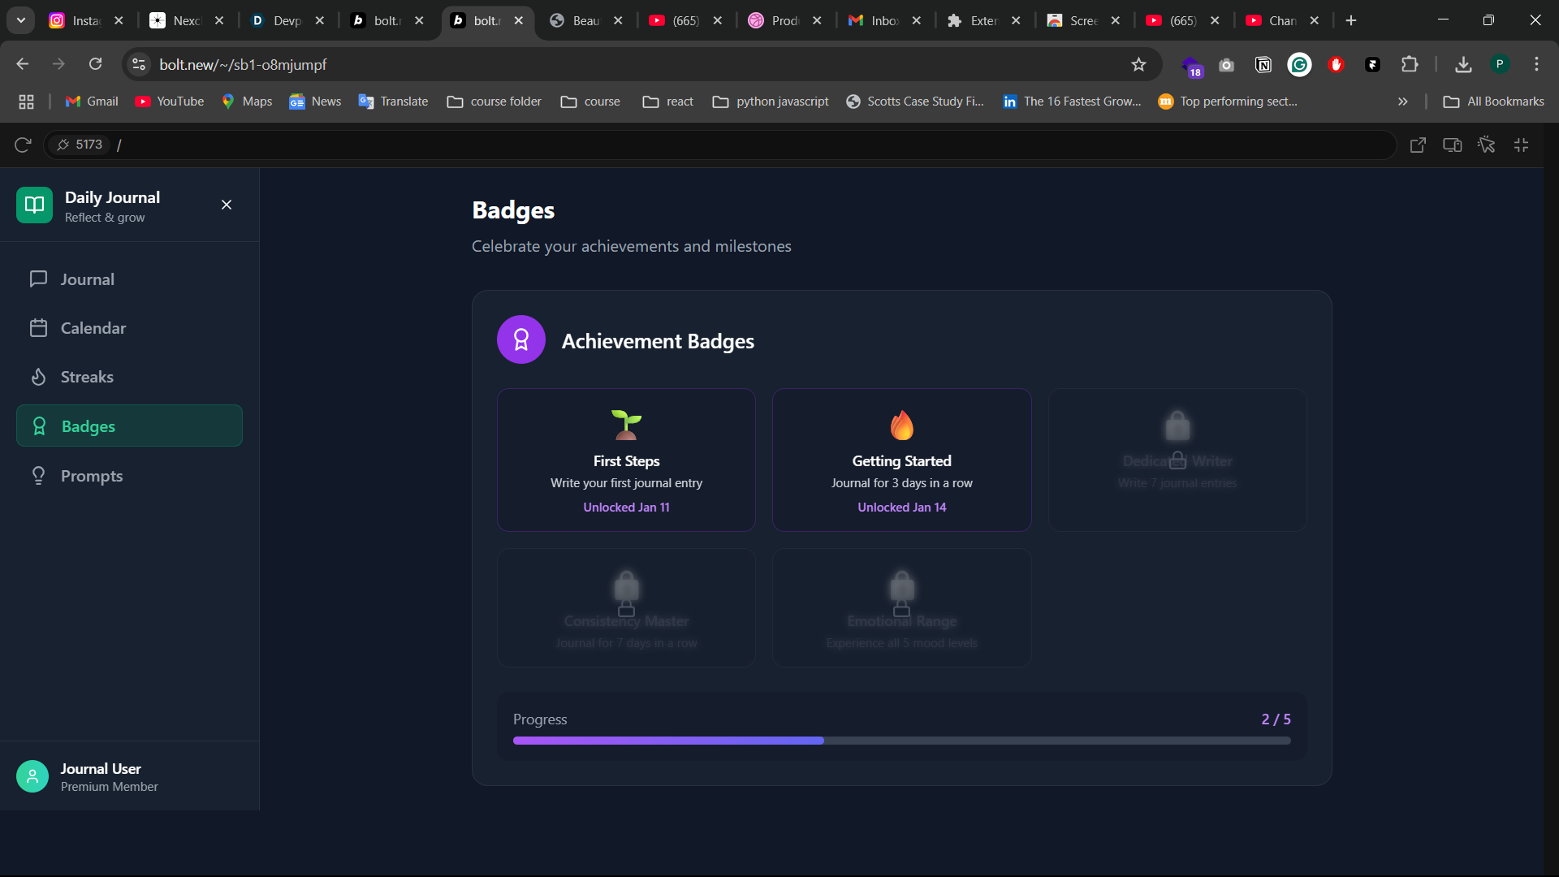Expand the hidden bookmarks chevron

pyautogui.click(x=1402, y=102)
